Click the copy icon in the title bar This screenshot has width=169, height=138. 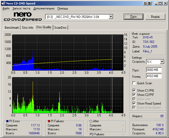point(145,3)
